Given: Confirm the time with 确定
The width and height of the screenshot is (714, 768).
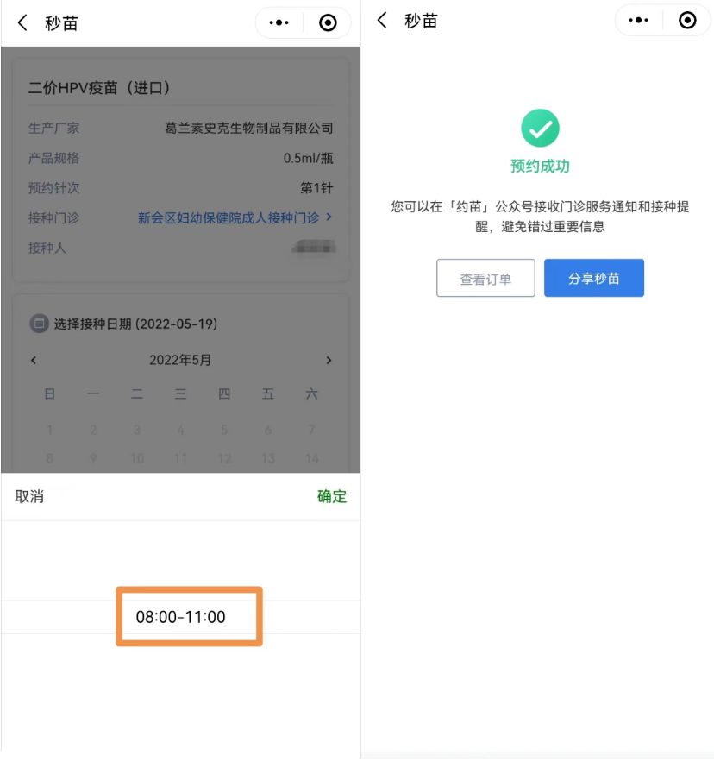Looking at the screenshot, I should pyautogui.click(x=332, y=497).
